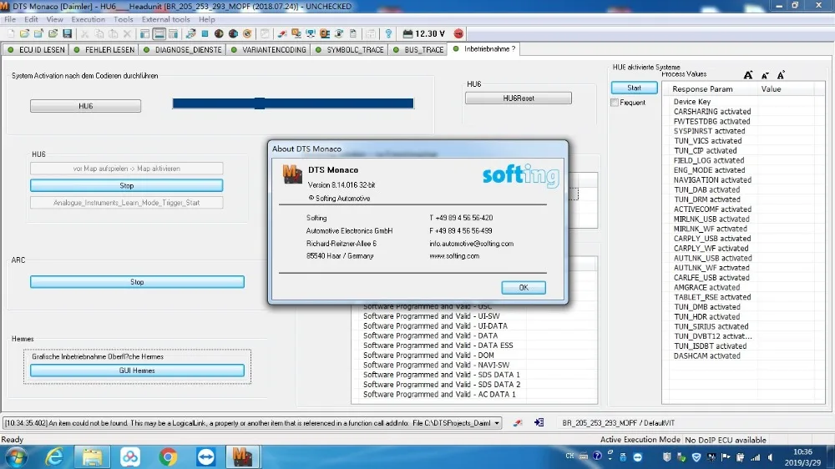Image resolution: width=835 pixels, height=469 pixels.
Task: Click the Cut scissors toolbar icon
Action: (x=84, y=33)
